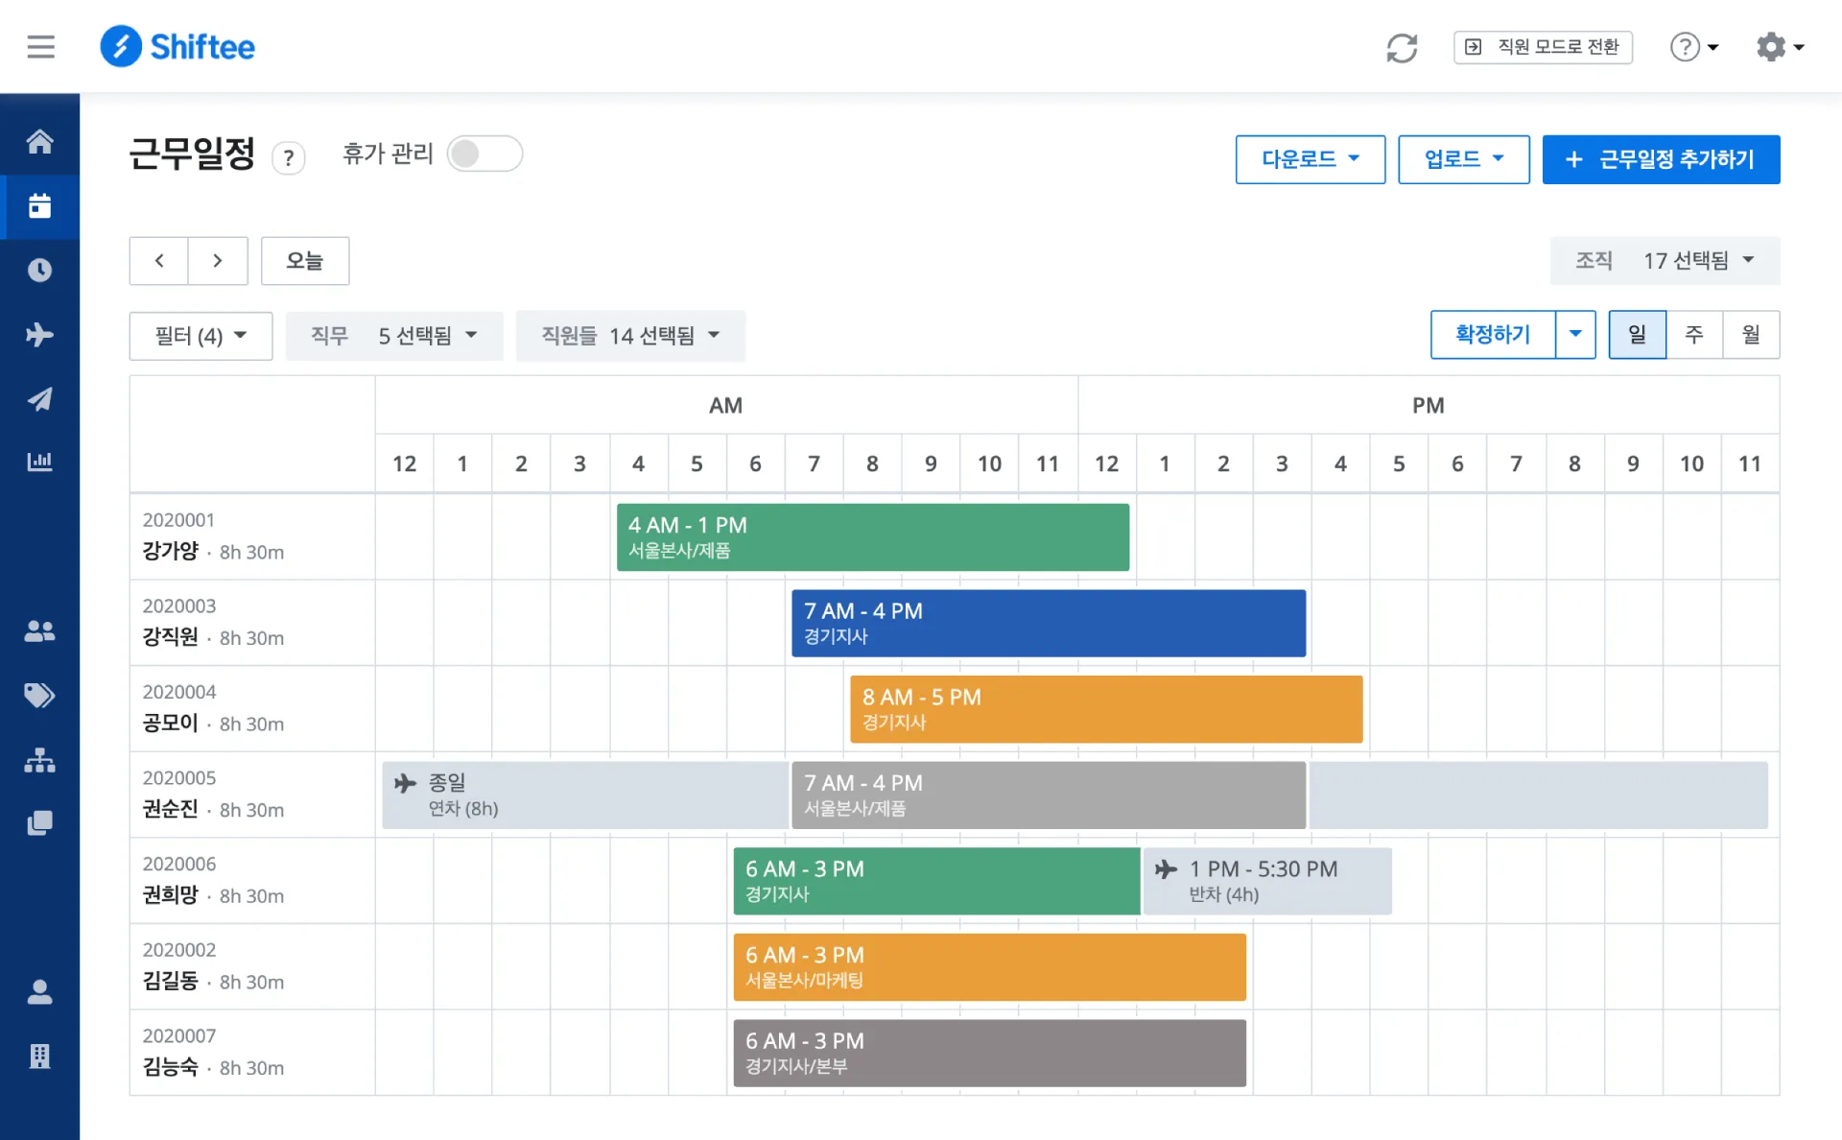
Task: Toggle the 휴가 관리 switch
Action: coord(484,154)
